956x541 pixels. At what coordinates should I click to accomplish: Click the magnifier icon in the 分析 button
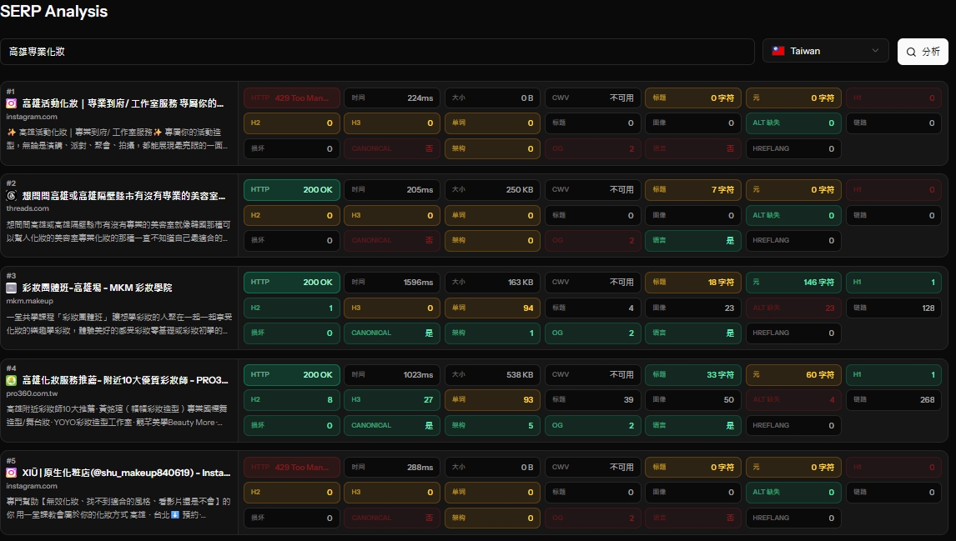coord(911,52)
